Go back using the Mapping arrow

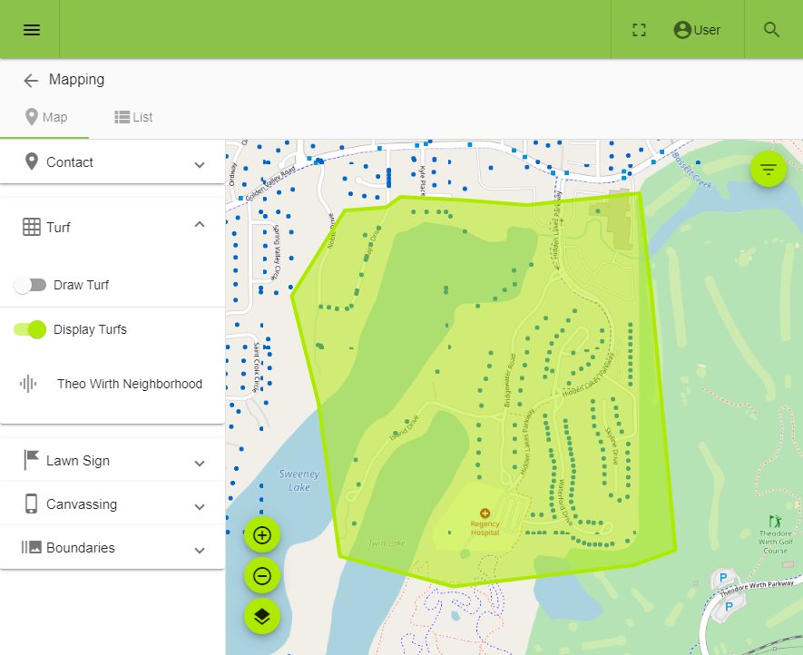click(31, 80)
